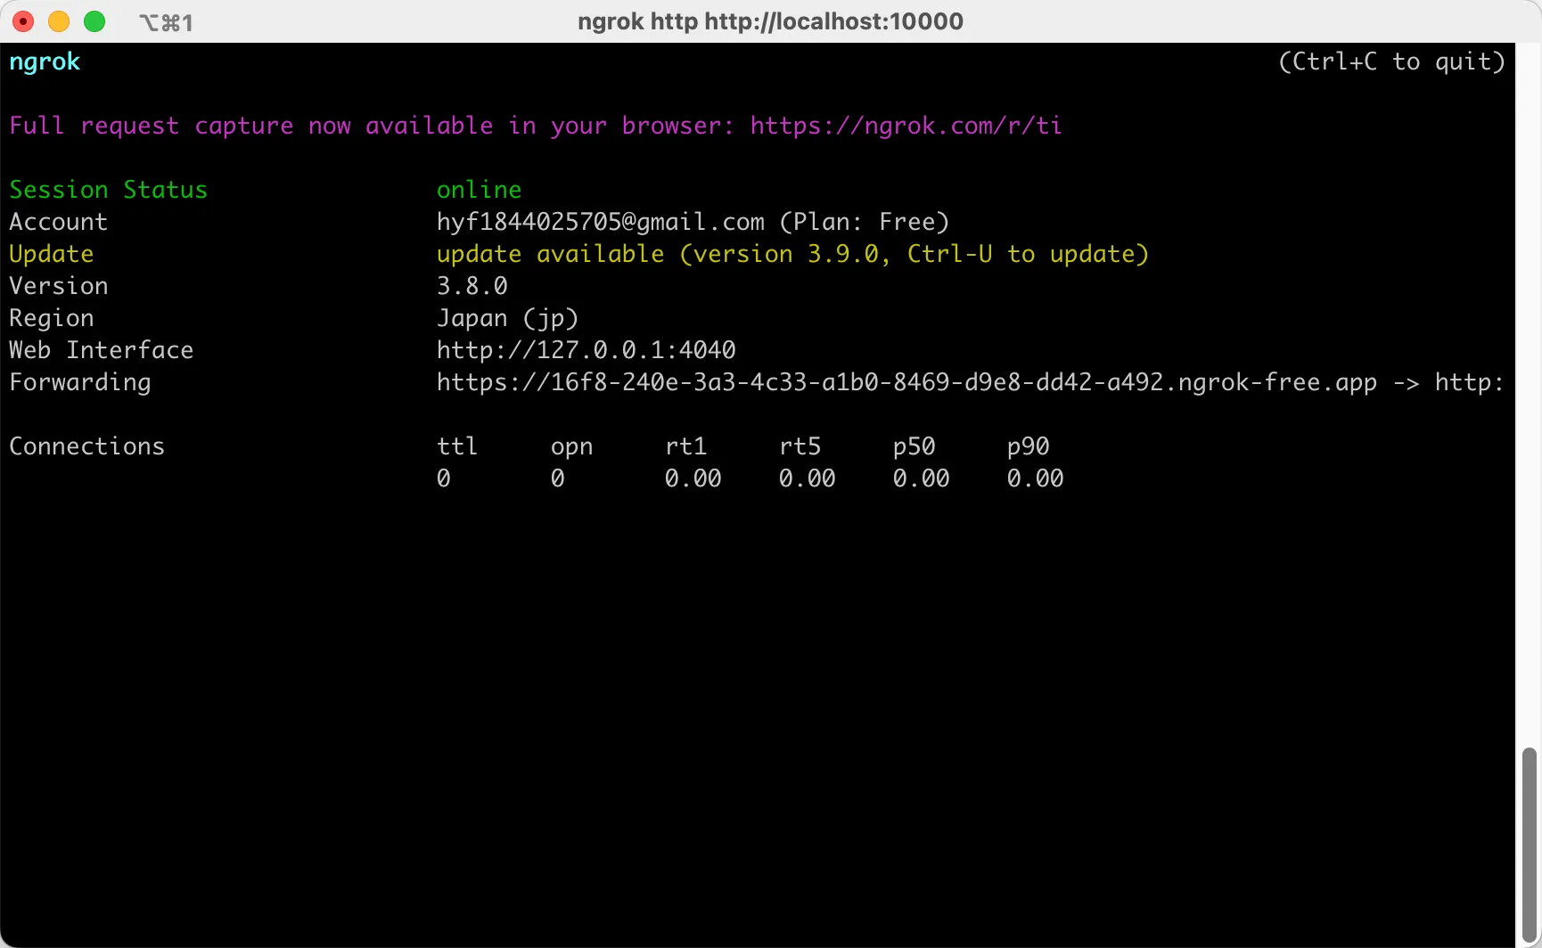Click the green 'online' status value
Viewport: 1542px width, 948px height.
click(x=479, y=190)
